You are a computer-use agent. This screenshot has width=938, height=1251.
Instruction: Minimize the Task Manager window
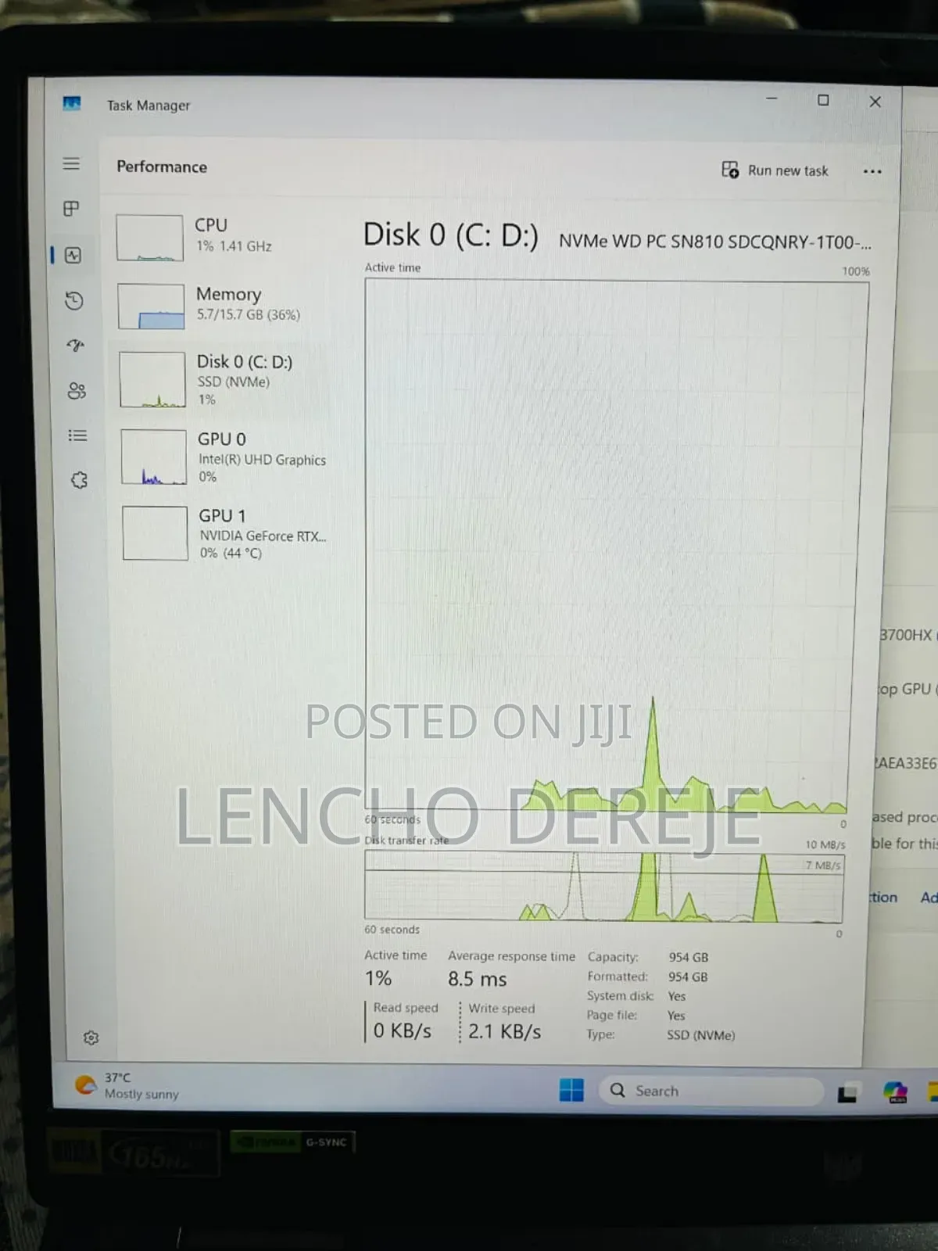click(772, 99)
